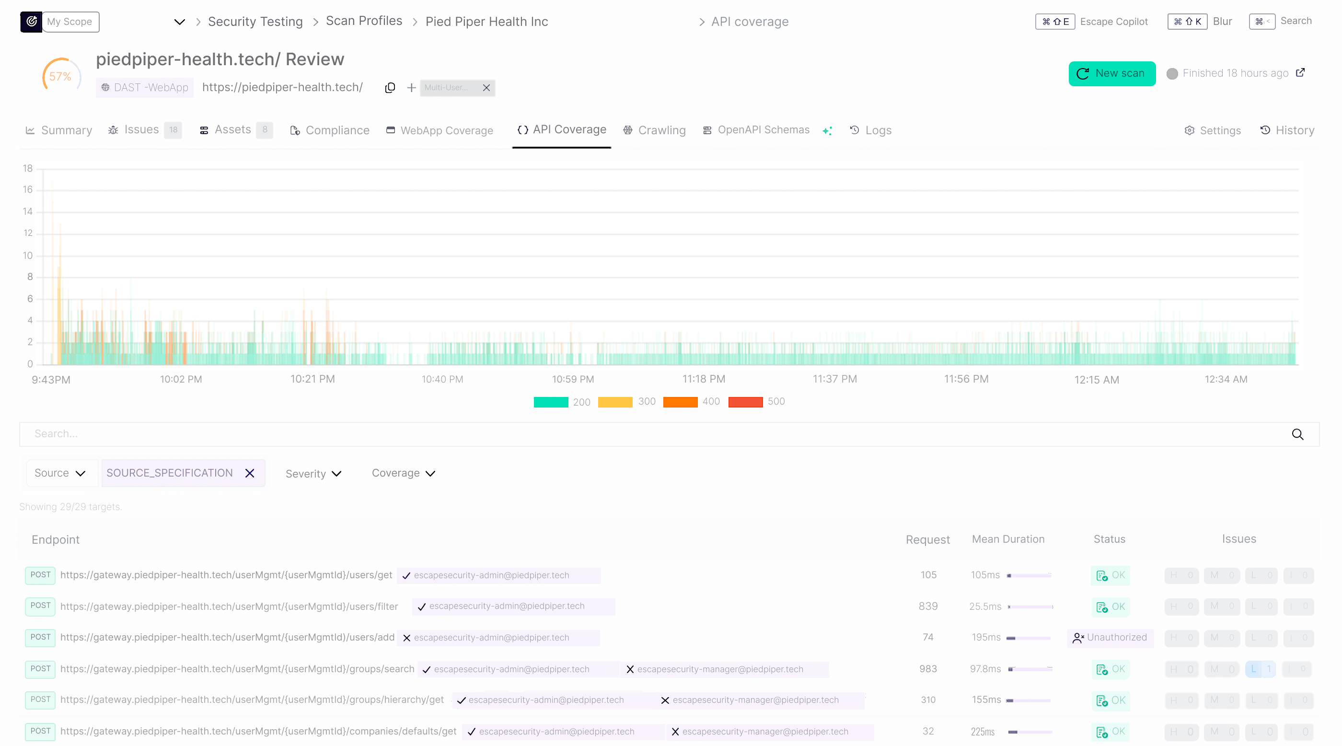This screenshot has width=1342, height=746.
Task: Click the Escape logo in the top-left
Action: (31, 22)
